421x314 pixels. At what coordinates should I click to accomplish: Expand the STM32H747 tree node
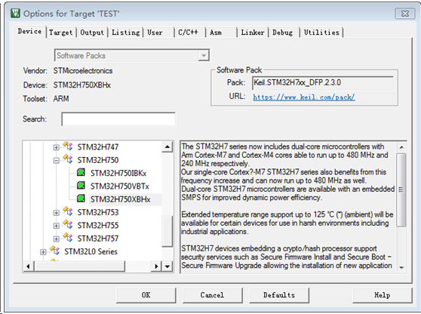[x=56, y=147]
